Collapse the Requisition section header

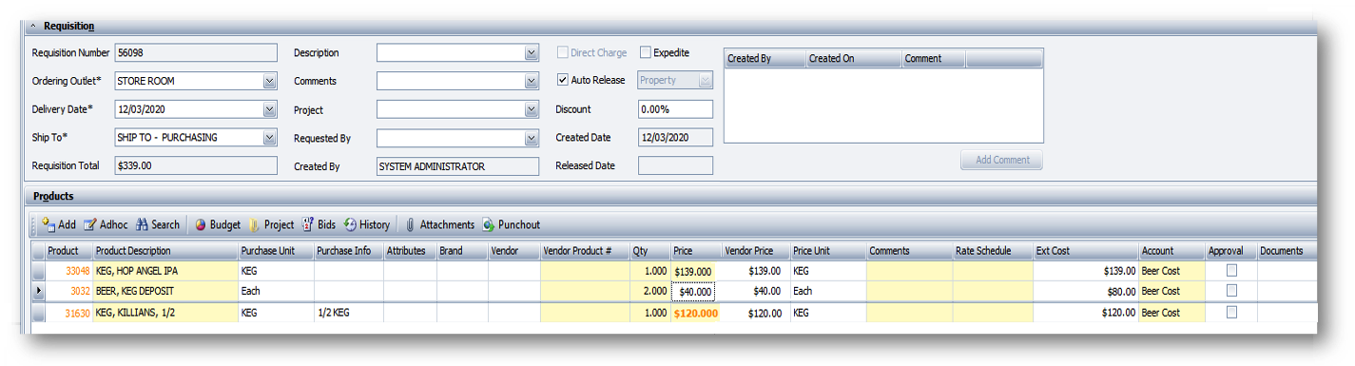(x=34, y=26)
